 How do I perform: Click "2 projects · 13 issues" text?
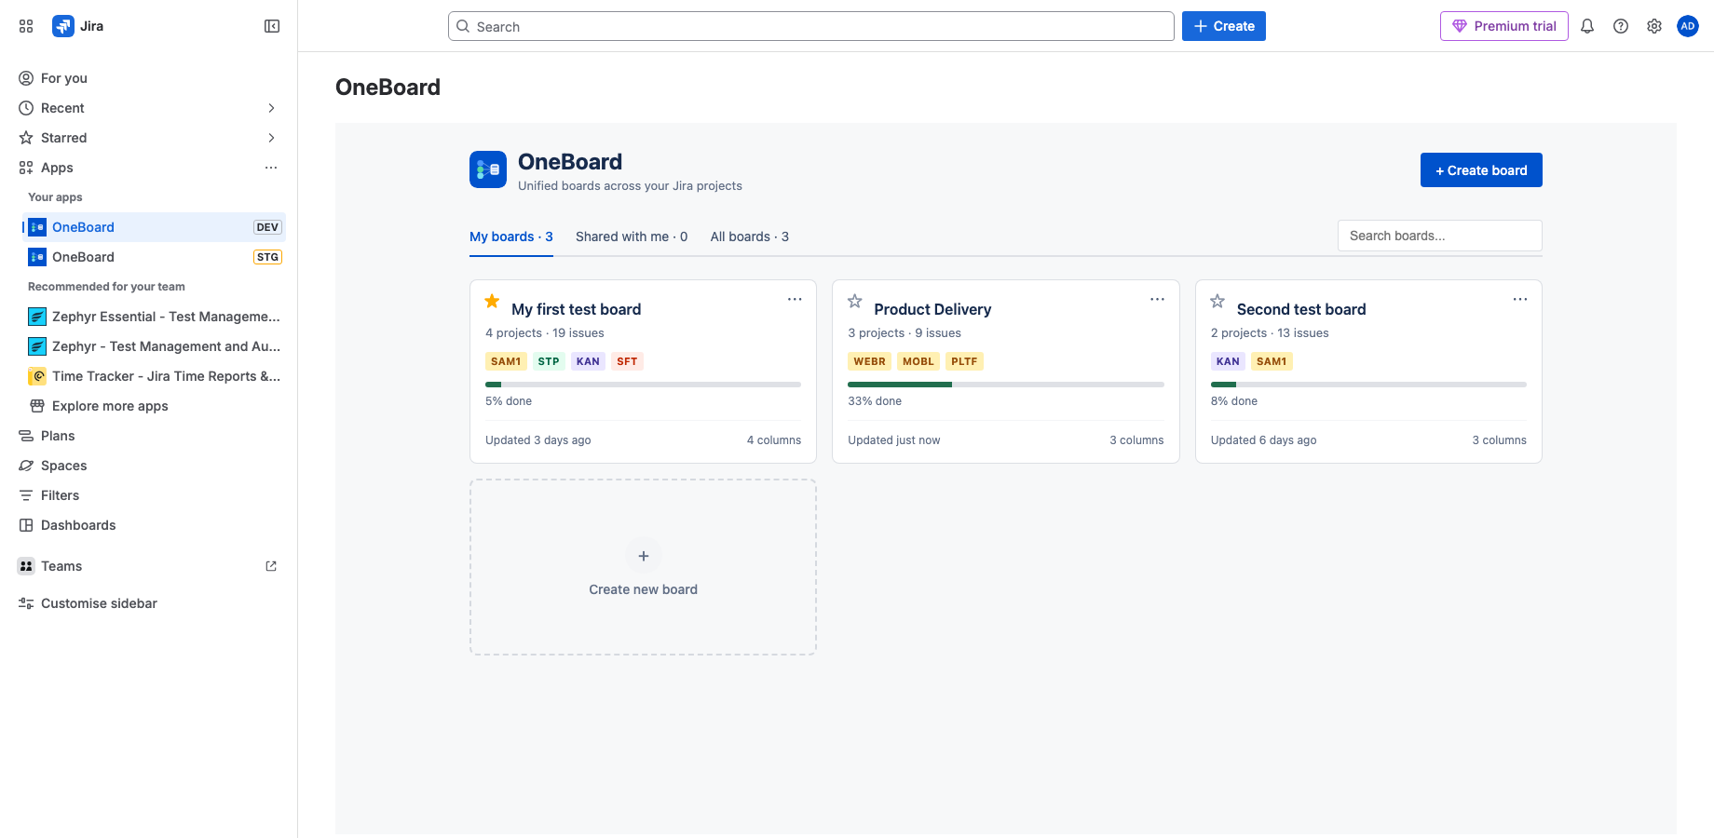(x=1270, y=333)
